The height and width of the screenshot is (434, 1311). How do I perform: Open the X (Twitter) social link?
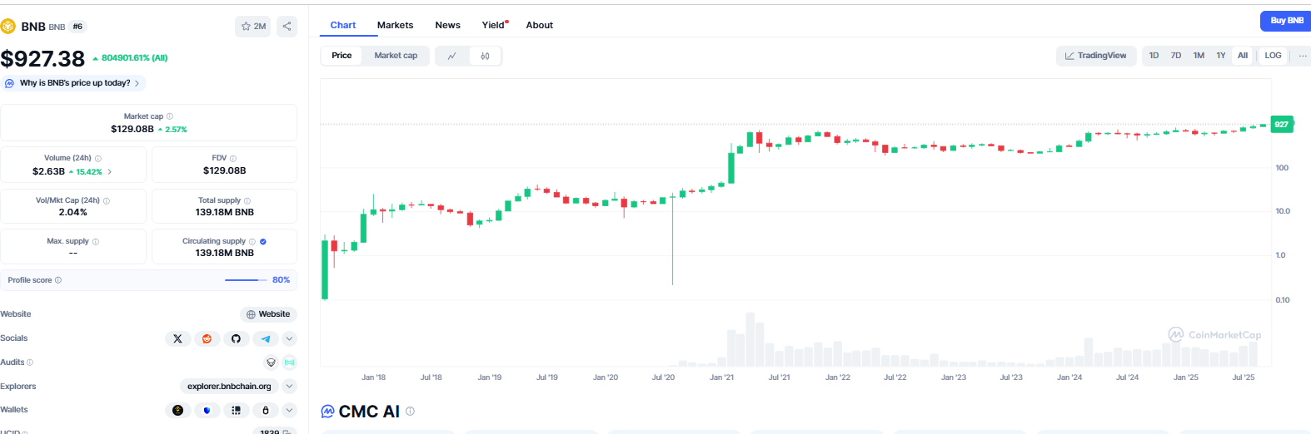click(x=177, y=338)
